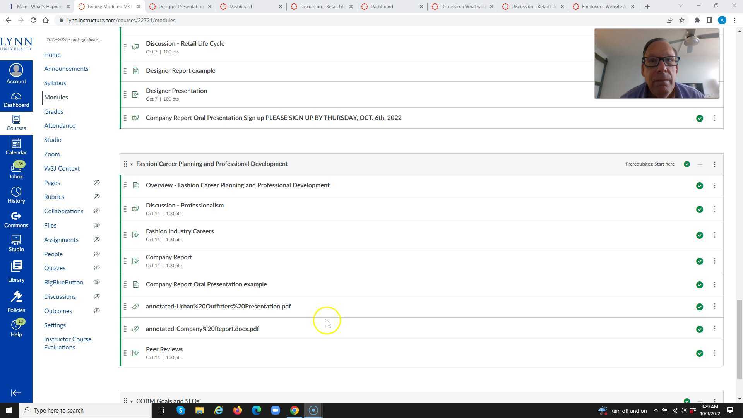The width and height of the screenshot is (743, 418).
Task: Switch to Main | What's Happening tab
Action: pos(39,7)
